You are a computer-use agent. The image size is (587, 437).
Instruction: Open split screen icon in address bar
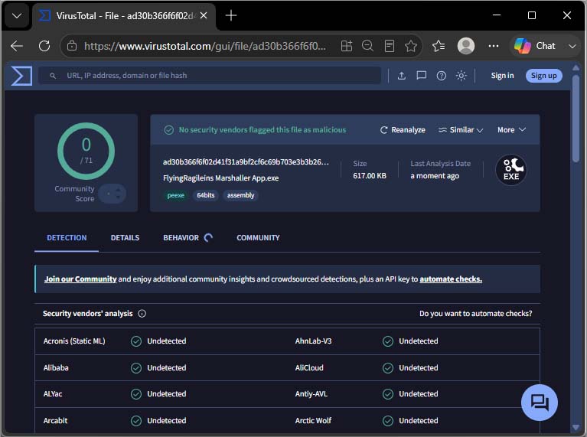click(x=347, y=46)
